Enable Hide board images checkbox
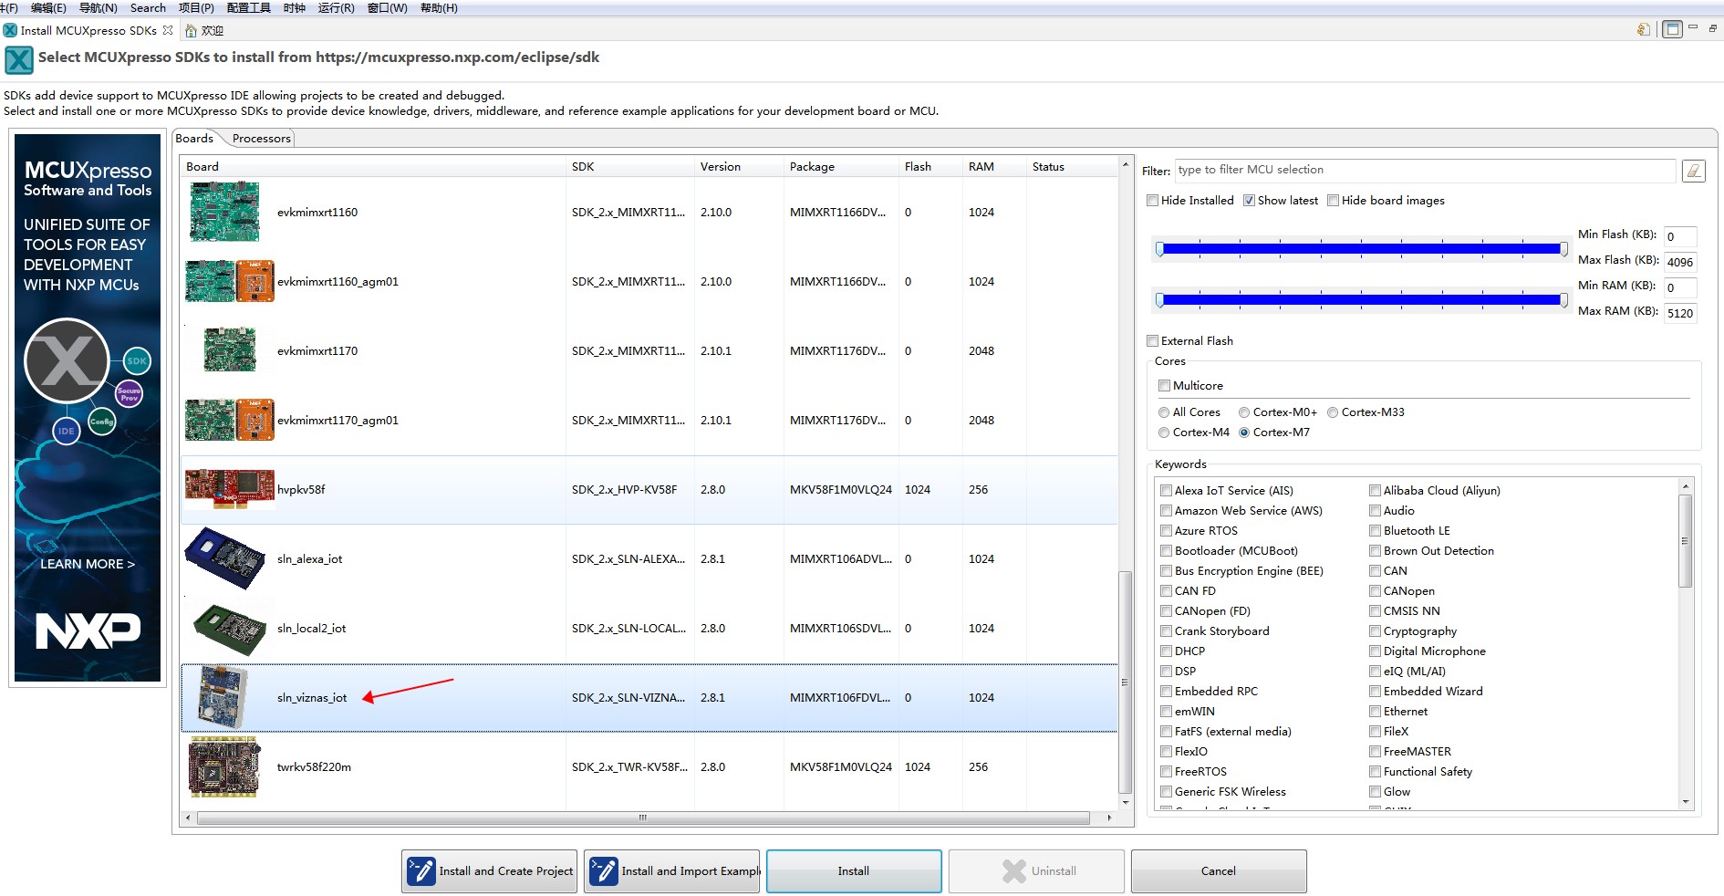Viewport: 1724px width, 896px height. (1334, 201)
